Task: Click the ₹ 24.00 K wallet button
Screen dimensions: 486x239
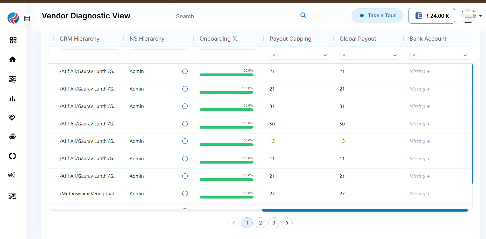Action: point(432,16)
